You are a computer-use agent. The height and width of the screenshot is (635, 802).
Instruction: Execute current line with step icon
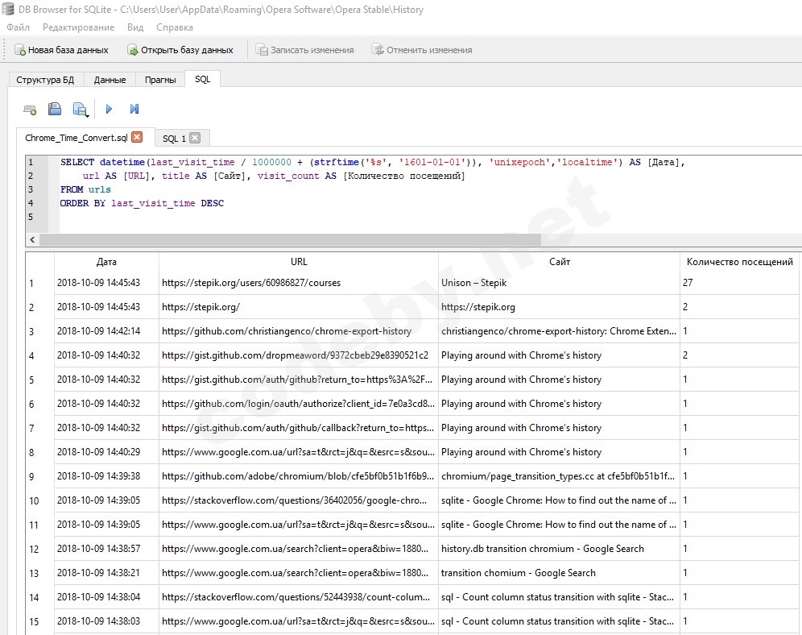coord(134,109)
